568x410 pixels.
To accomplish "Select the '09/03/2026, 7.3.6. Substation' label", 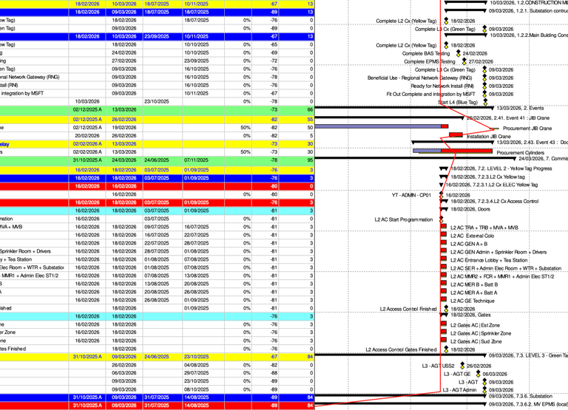I will point(521,396).
